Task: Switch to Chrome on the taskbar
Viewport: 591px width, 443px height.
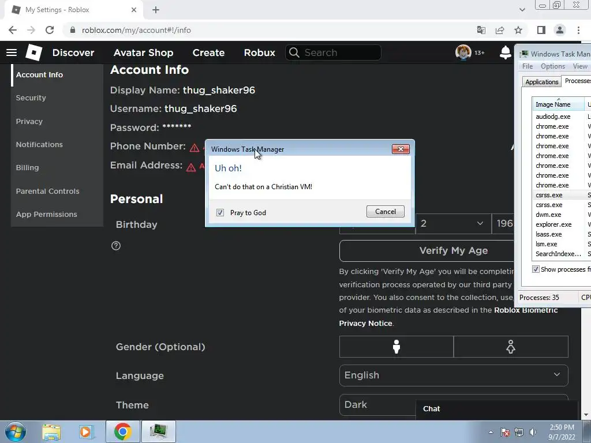Action: pos(123,431)
